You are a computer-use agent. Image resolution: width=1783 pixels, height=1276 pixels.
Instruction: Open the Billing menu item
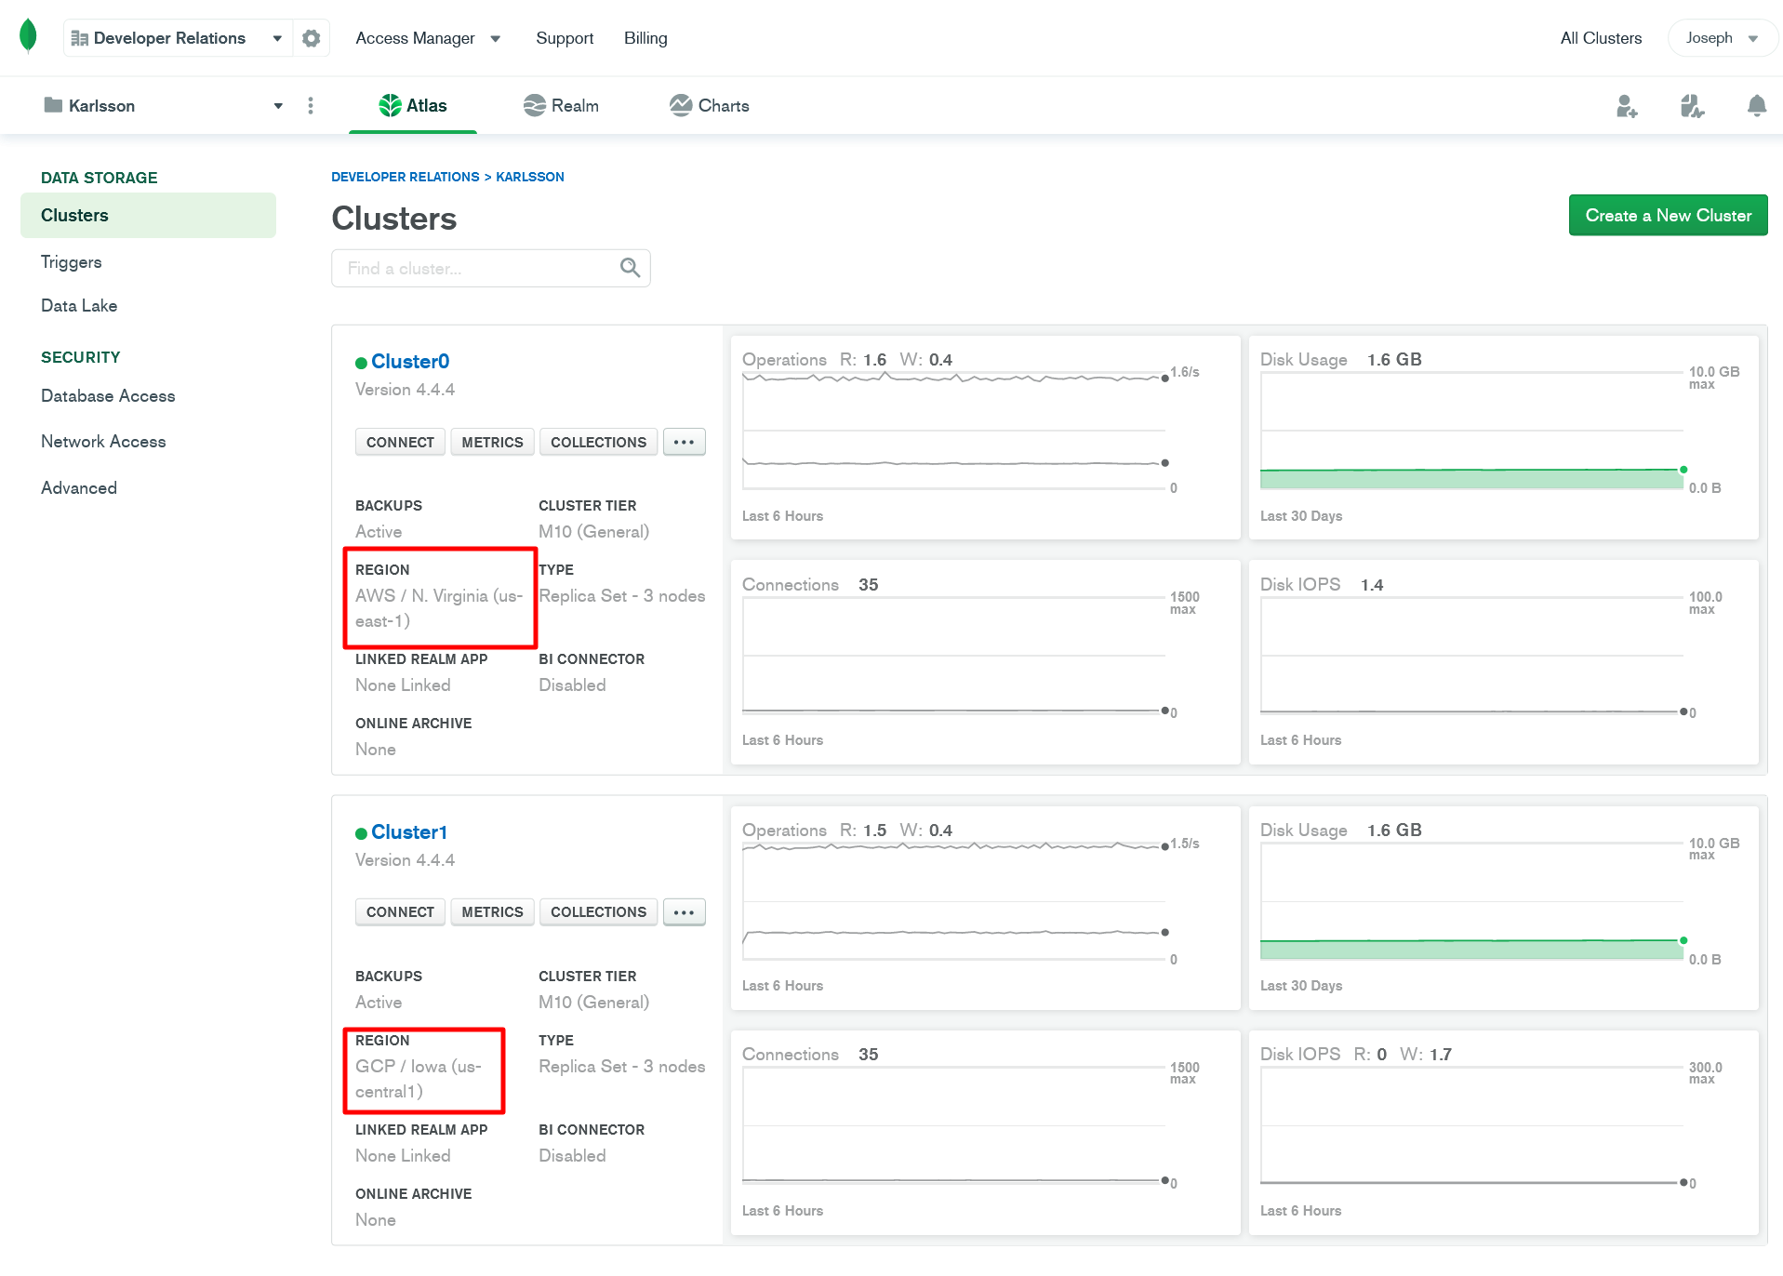click(645, 38)
